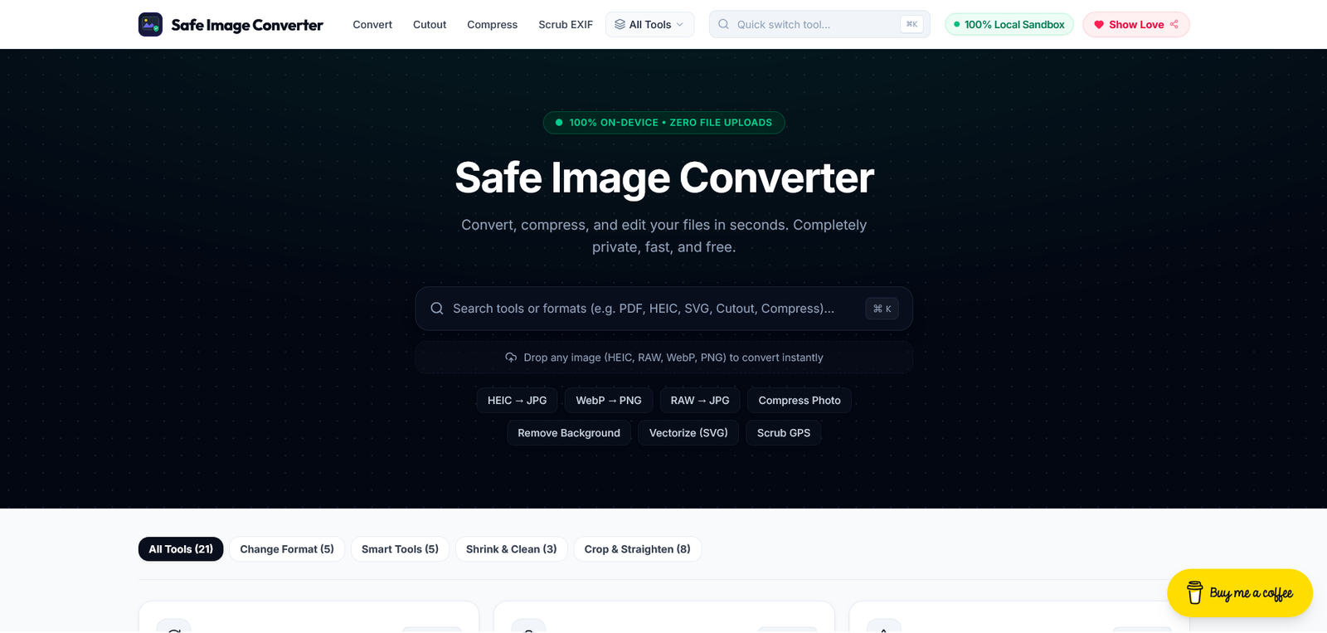Click the Safe Image Converter logo icon
The width and height of the screenshot is (1327, 633).
pyautogui.click(x=150, y=25)
